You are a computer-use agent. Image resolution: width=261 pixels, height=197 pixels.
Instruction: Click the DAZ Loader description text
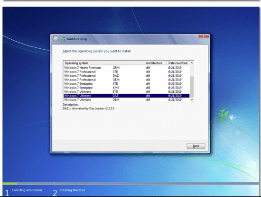click(x=88, y=108)
